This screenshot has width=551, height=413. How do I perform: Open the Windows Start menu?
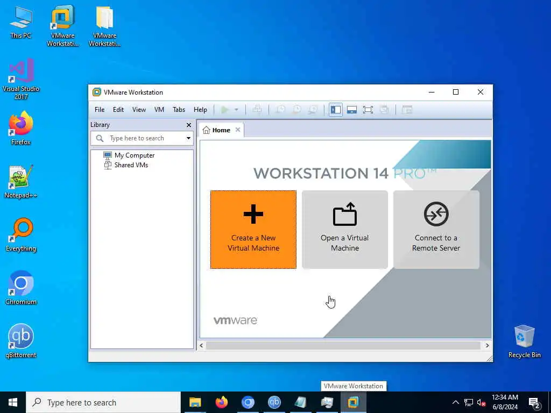tap(13, 402)
